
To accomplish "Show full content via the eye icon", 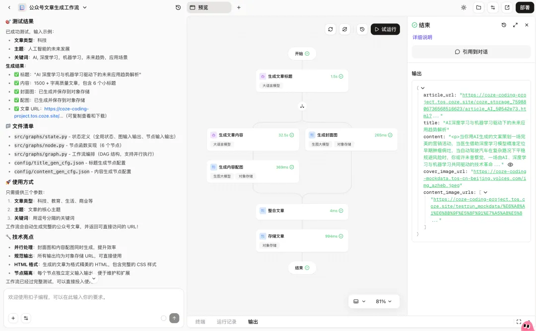I will (x=510, y=165).
